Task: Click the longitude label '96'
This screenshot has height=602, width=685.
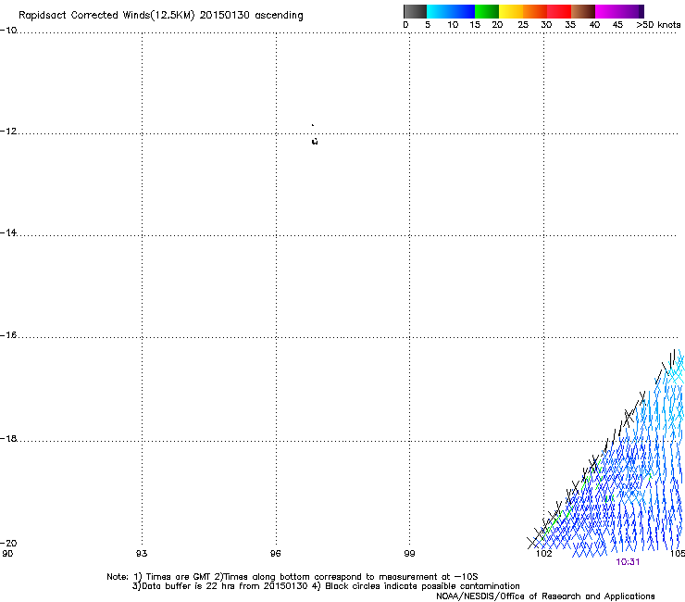Action: click(x=275, y=554)
